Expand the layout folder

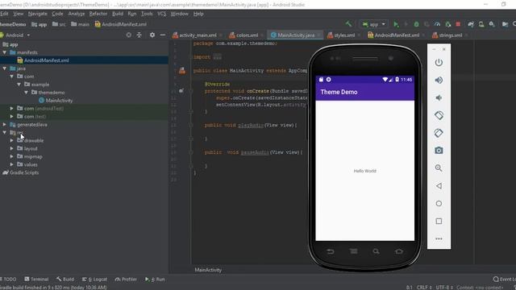point(11,148)
